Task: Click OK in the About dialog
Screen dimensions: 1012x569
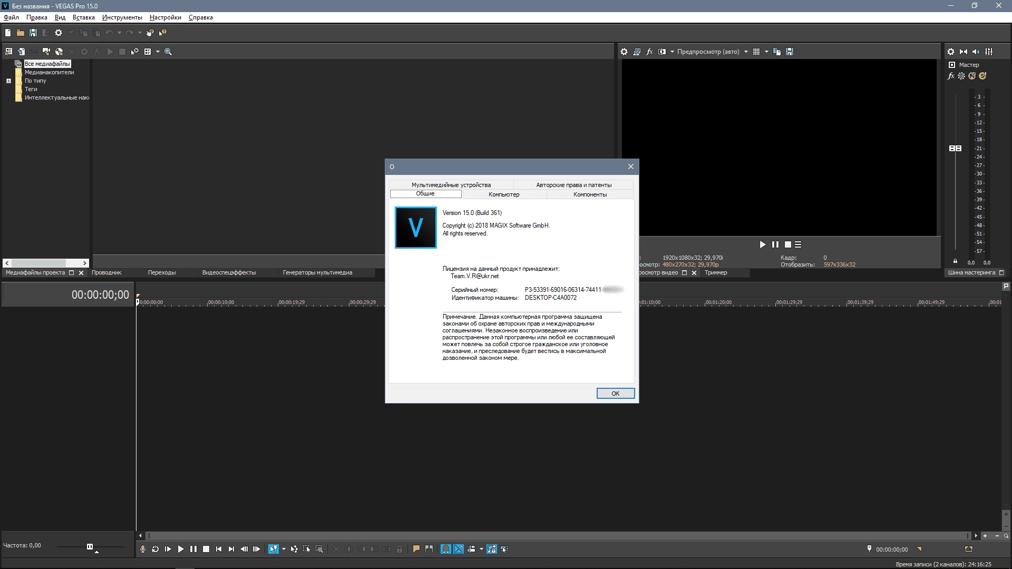Action: (x=616, y=394)
